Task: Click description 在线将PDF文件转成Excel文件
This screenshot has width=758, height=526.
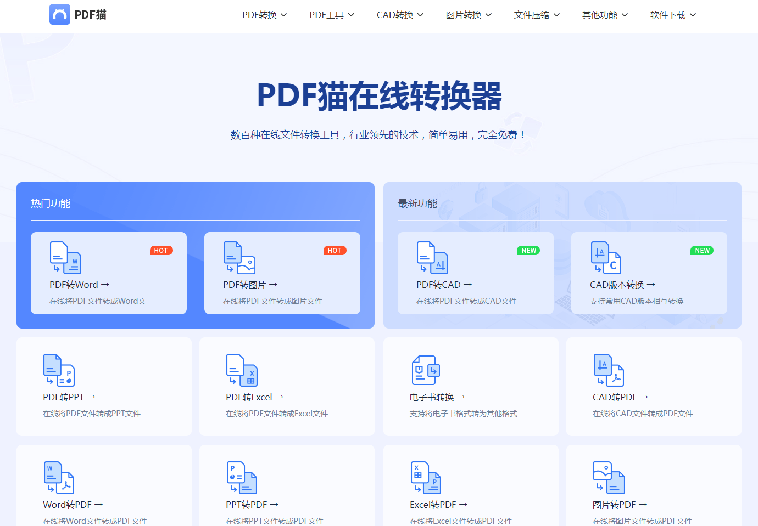Action: coord(277,414)
